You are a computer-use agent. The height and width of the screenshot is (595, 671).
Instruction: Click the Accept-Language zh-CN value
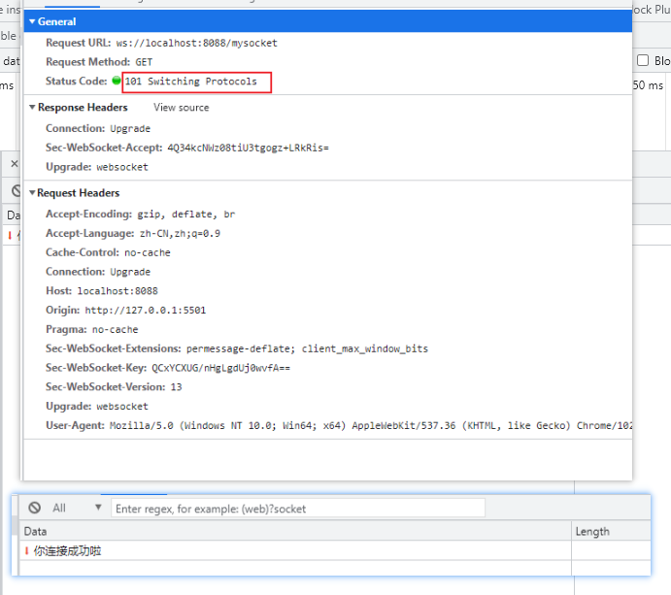[x=180, y=234]
